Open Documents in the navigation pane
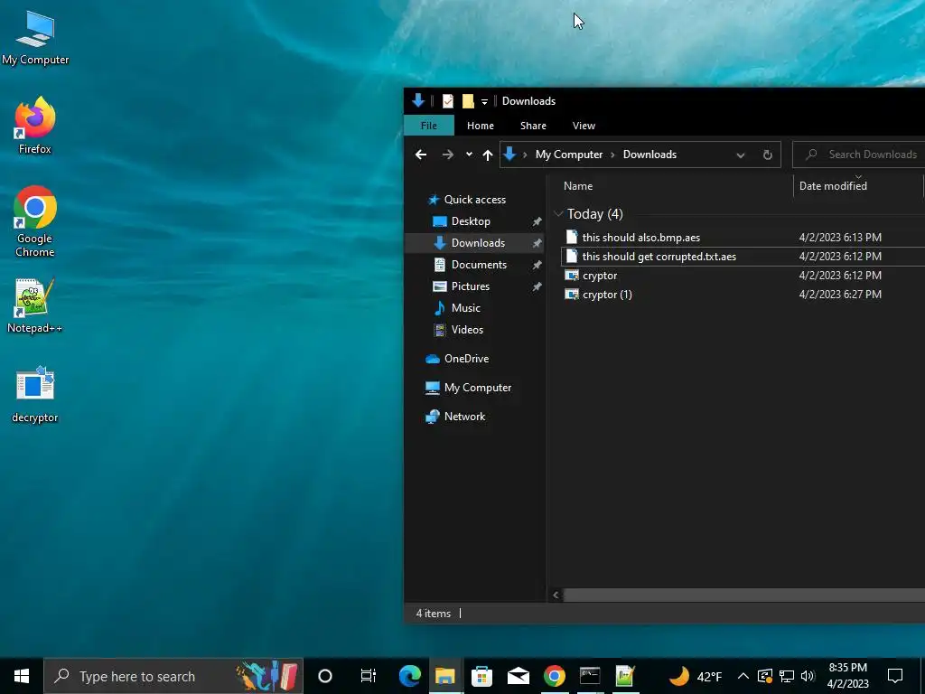This screenshot has width=925, height=694. pyautogui.click(x=479, y=265)
